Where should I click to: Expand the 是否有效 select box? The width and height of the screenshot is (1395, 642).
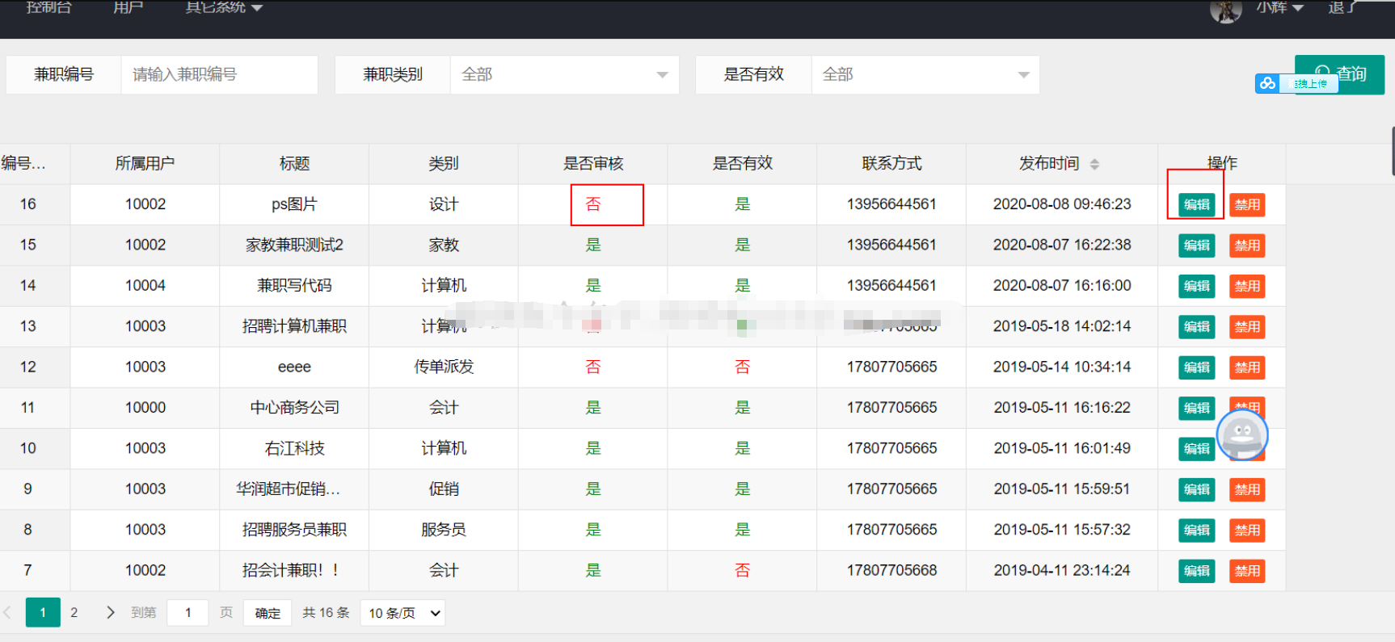point(925,74)
